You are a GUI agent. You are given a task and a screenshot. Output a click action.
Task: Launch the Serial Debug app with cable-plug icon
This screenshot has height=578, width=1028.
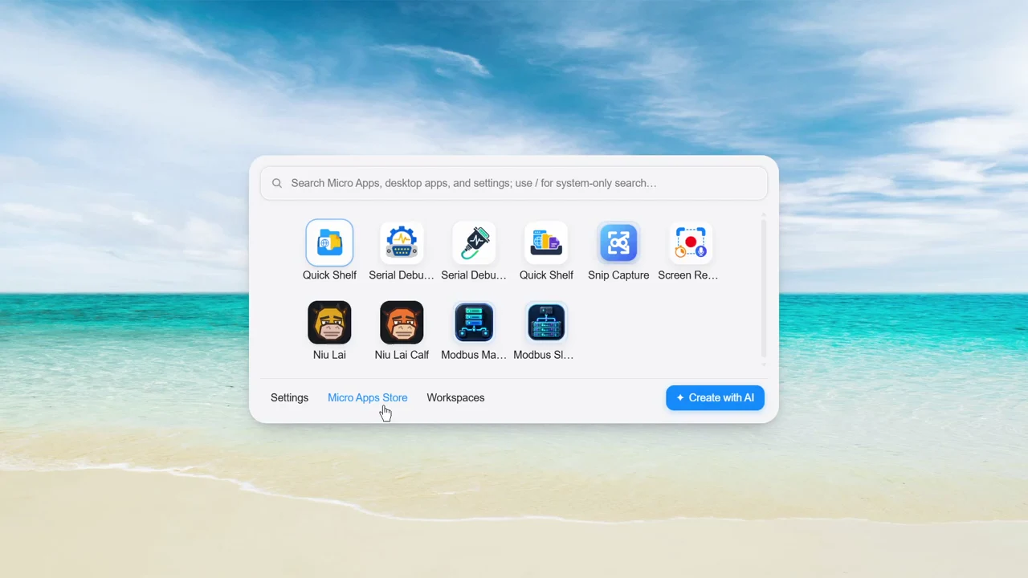(474, 242)
